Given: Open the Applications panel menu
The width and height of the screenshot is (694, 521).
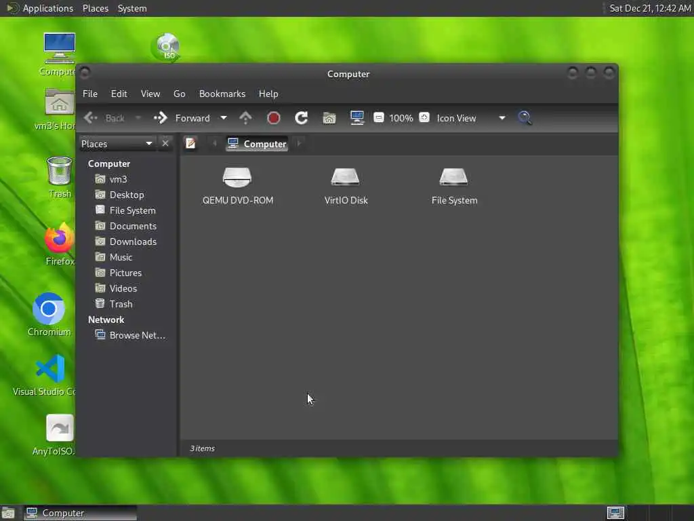Looking at the screenshot, I should pos(48,8).
